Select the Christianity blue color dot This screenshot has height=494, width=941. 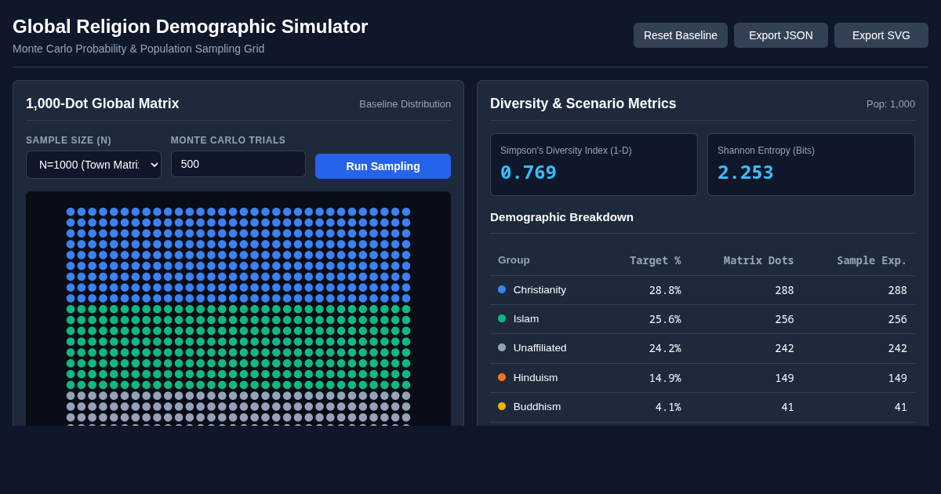click(x=502, y=289)
